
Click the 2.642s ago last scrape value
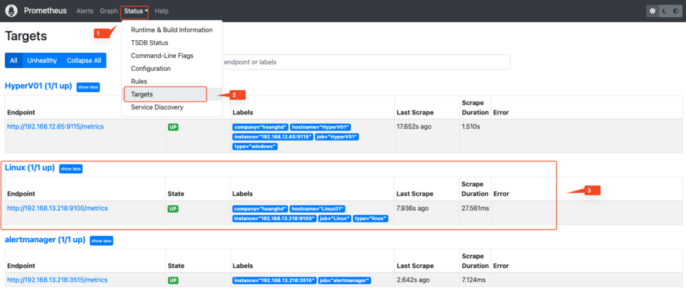415,280
